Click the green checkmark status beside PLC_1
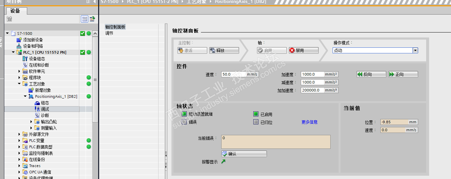 point(83,52)
